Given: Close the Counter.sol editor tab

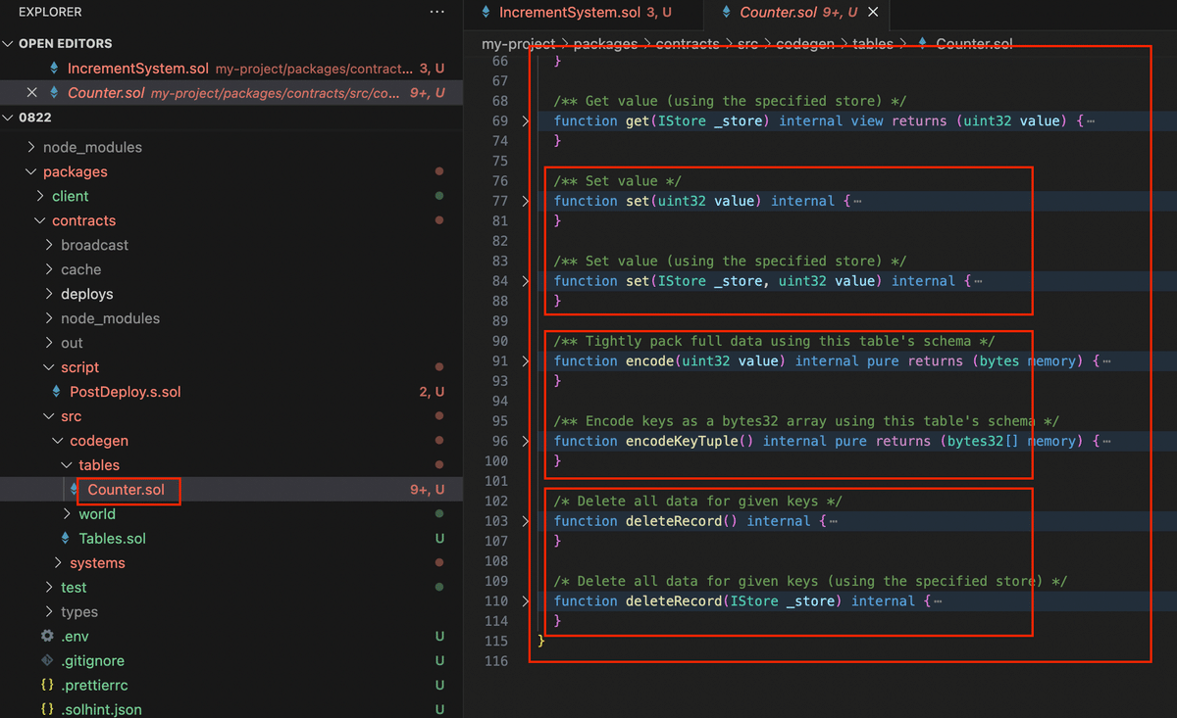Looking at the screenshot, I should coord(873,13).
